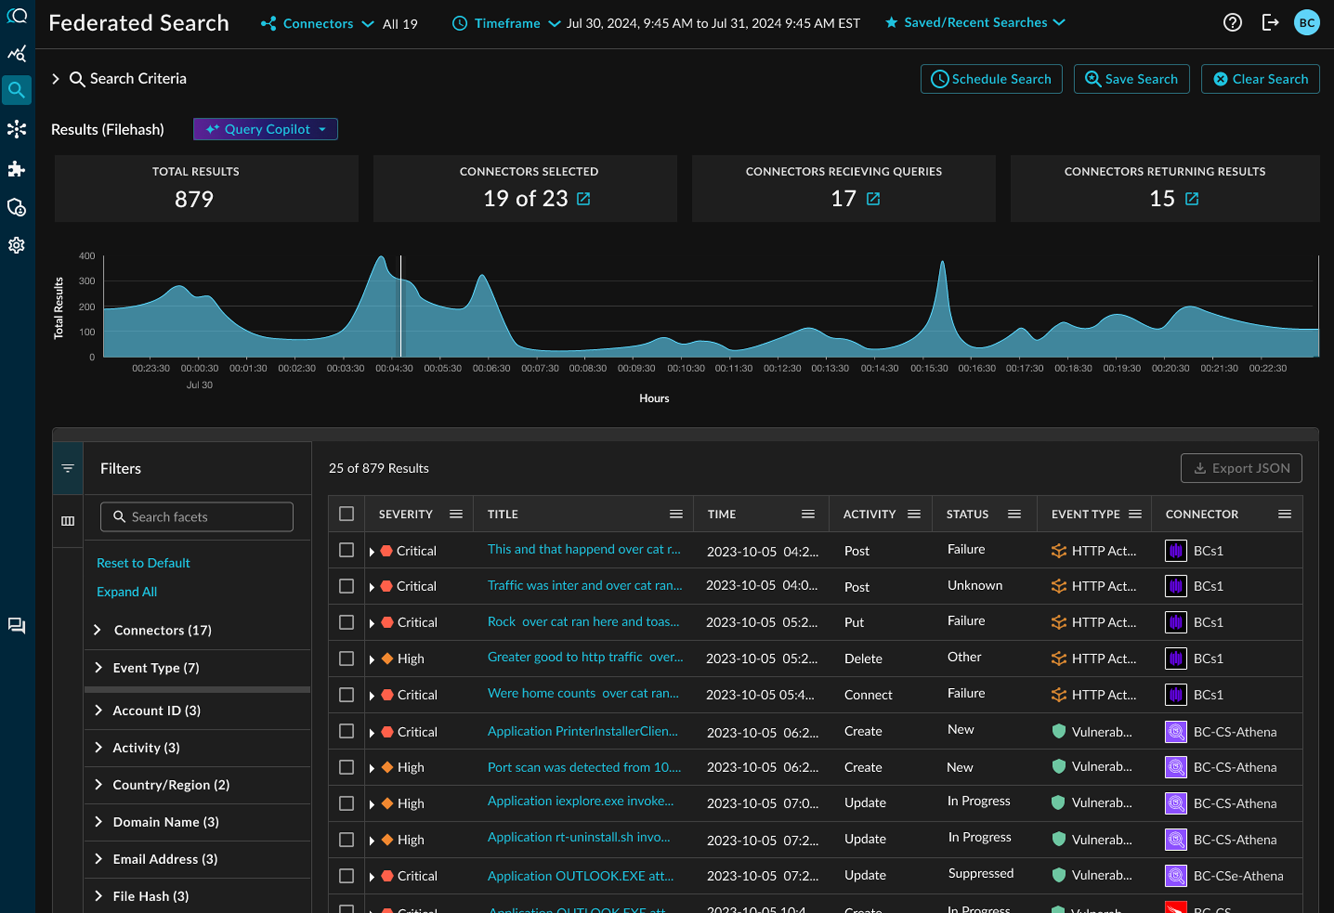Viewport: 1334px width, 913px height.
Task: Open the Query Copilot dropdown
Action: (x=265, y=129)
